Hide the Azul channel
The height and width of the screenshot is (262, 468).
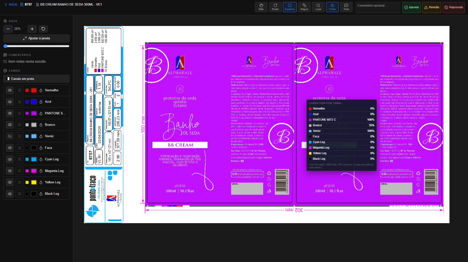point(10,102)
